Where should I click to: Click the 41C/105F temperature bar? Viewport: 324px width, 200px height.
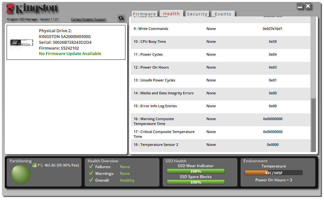(x=273, y=173)
